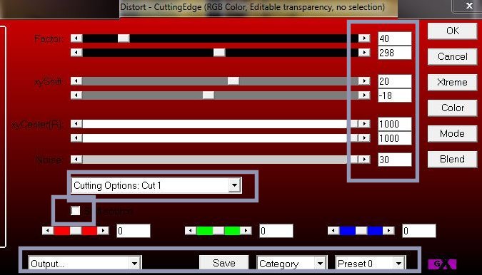This screenshot has height=275, width=482.
Task: Click the right arrow of second xyCenter slider
Action: click(x=364, y=138)
